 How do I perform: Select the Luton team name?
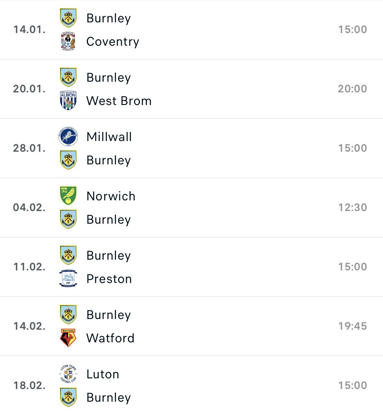[103, 374]
